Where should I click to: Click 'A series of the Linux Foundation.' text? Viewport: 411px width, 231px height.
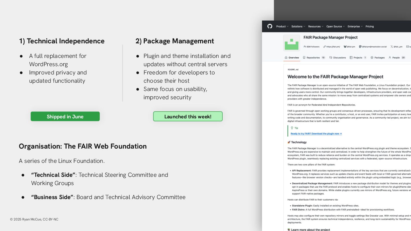point(62,161)
